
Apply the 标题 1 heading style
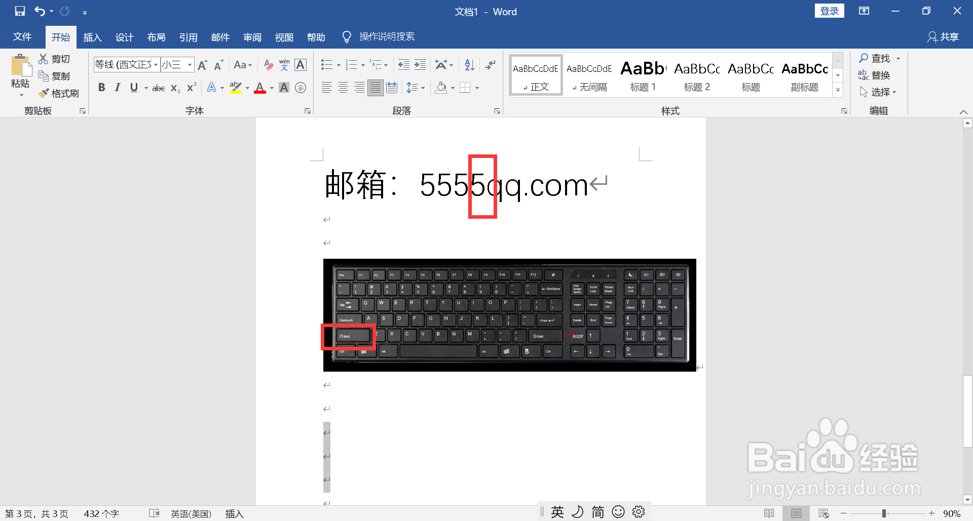[643, 75]
